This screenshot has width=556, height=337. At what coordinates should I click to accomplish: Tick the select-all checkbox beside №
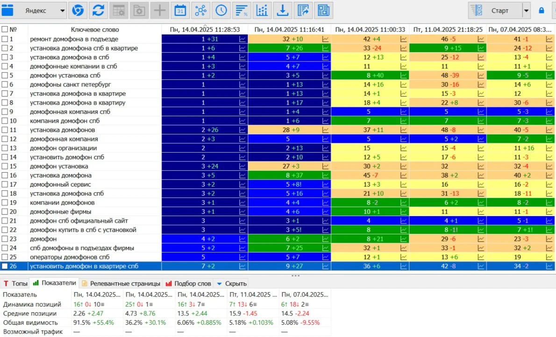5,29
